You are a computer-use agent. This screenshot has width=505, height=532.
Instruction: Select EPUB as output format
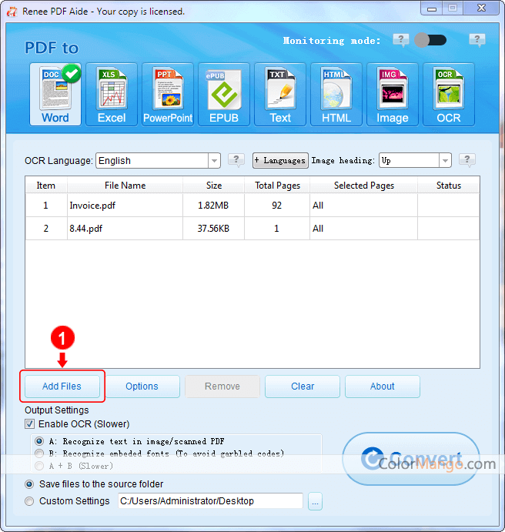coord(224,95)
